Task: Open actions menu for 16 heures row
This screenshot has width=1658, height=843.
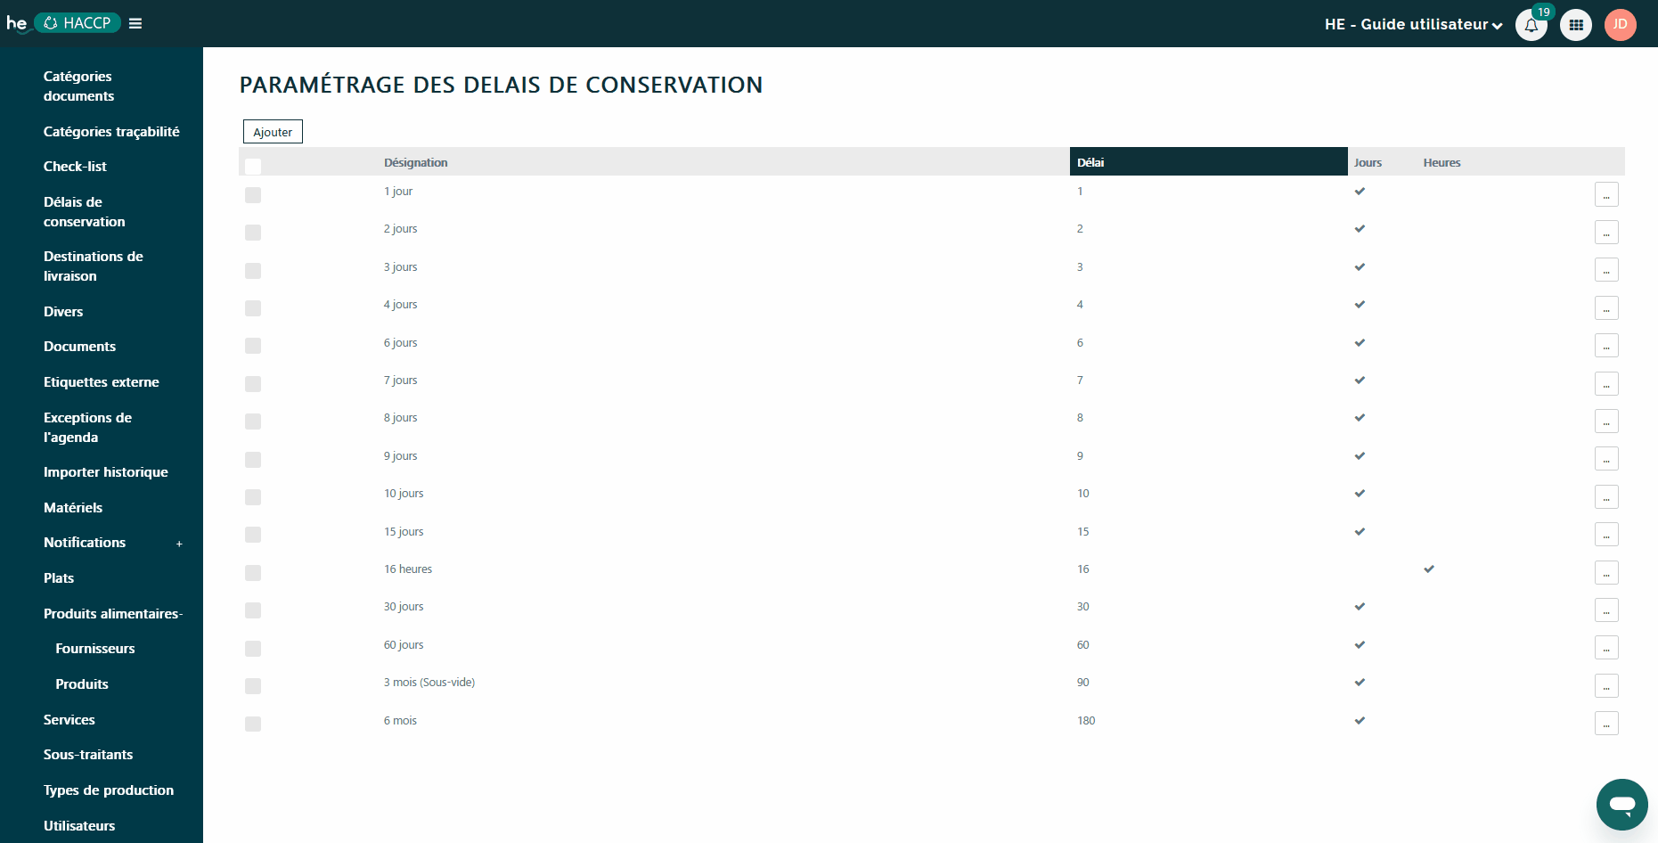Action: pos(1606,573)
